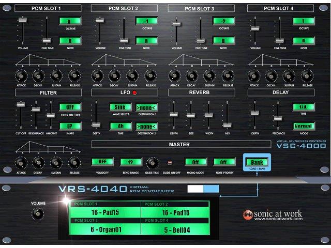Click the Reverb Mix slider
331x248 pixels.
pyautogui.click(x=227, y=125)
